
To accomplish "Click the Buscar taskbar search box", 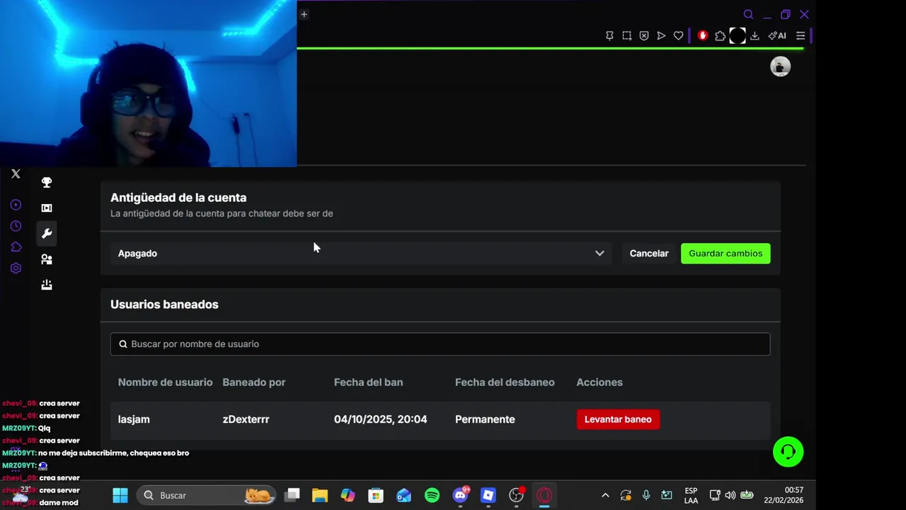I will point(207,495).
